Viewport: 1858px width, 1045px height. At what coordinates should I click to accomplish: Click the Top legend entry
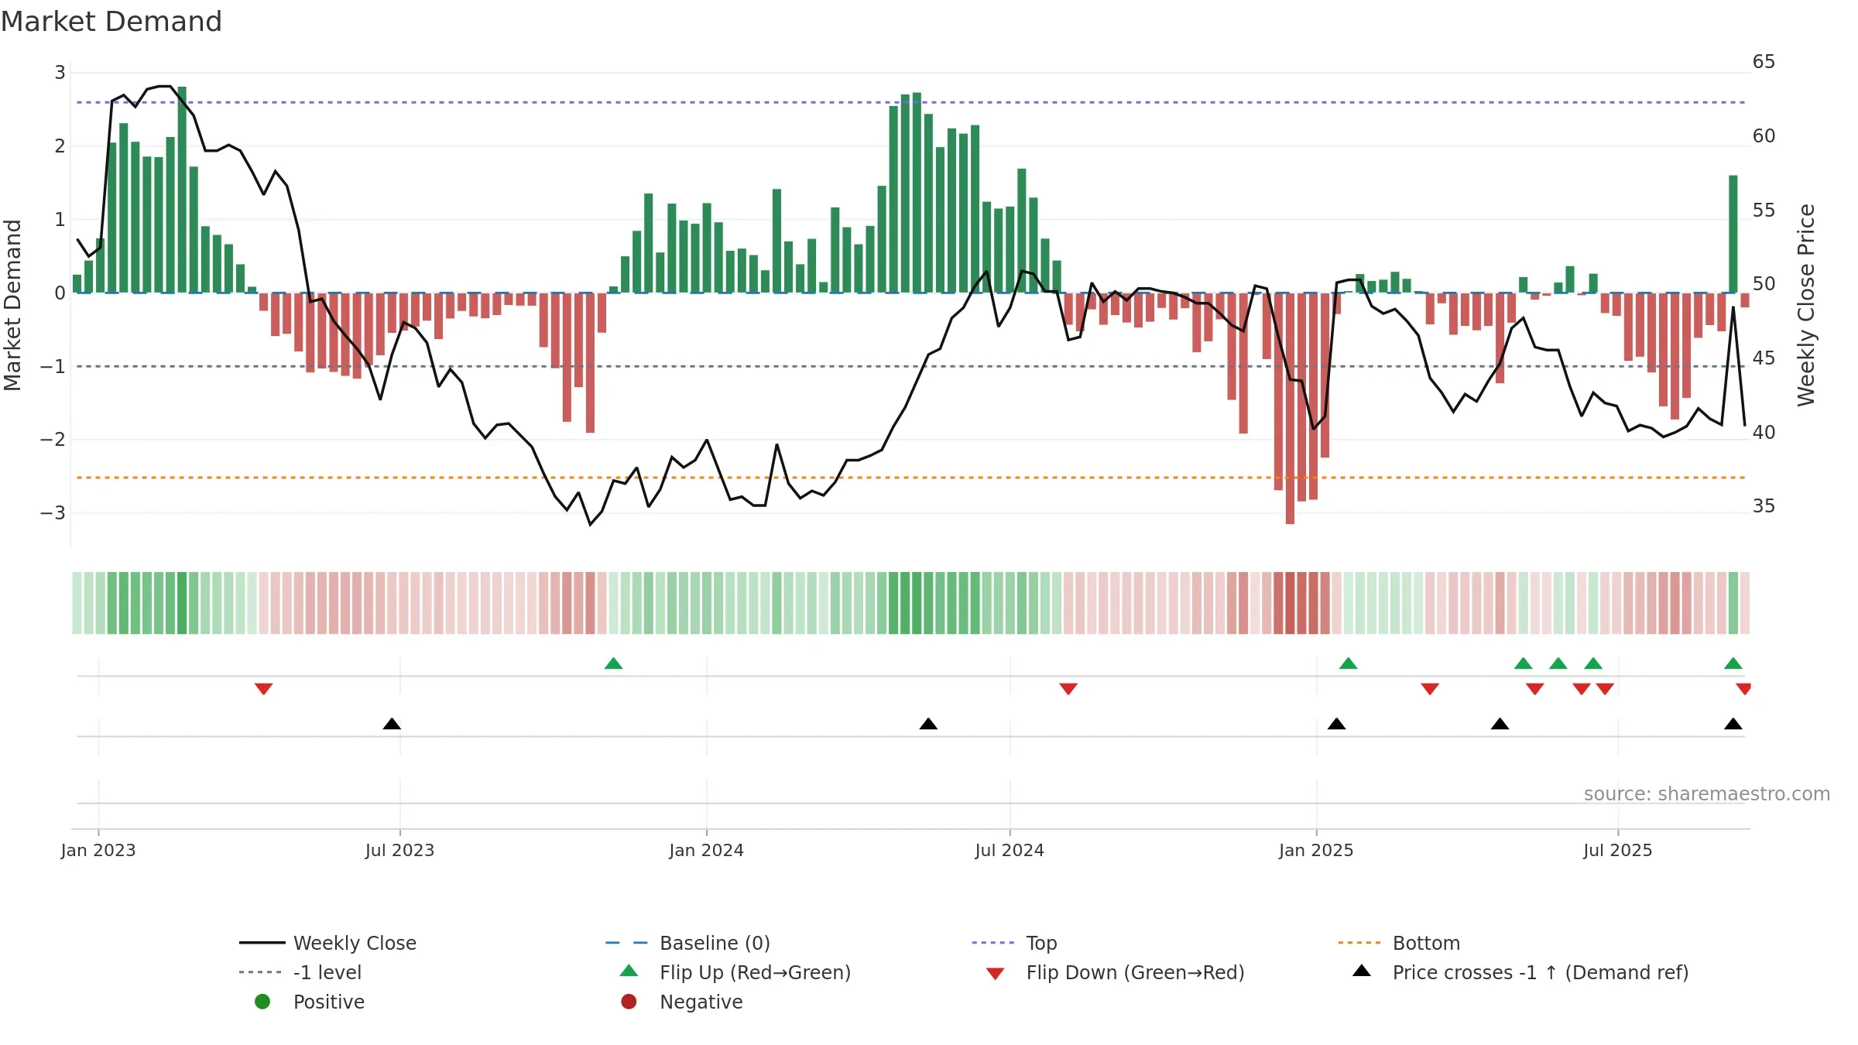pyautogui.click(x=1014, y=943)
